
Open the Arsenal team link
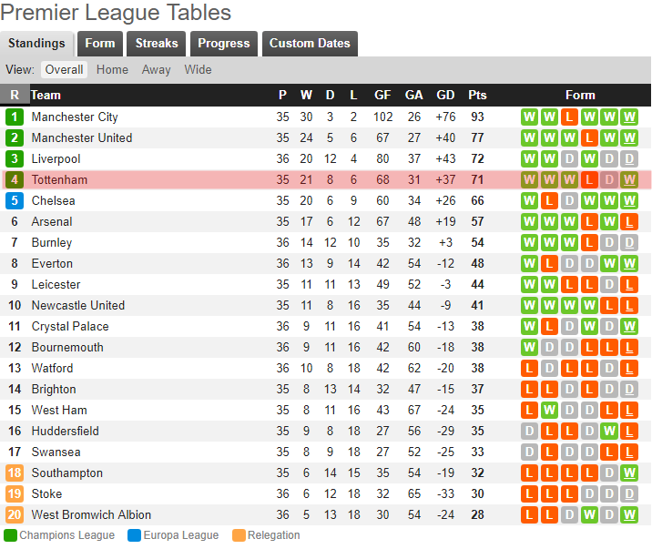(52, 222)
